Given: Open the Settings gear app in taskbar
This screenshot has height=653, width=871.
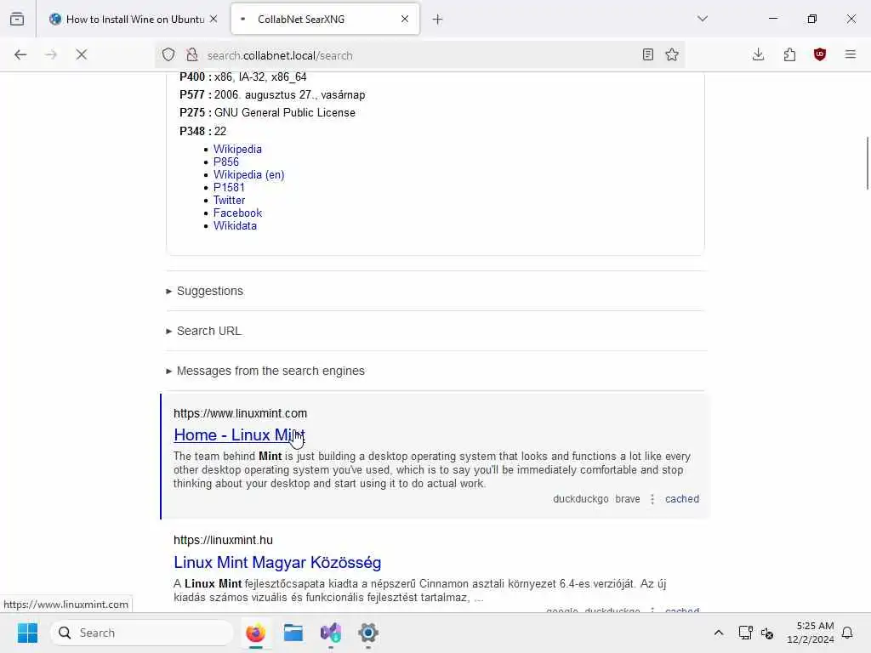Looking at the screenshot, I should (367, 633).
